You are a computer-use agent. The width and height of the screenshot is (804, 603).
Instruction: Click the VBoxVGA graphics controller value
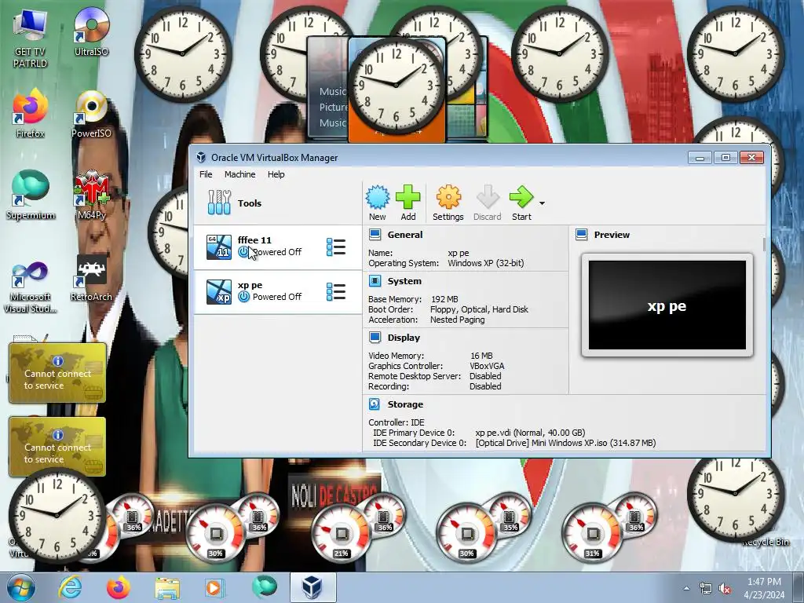[x=487, y=366]
